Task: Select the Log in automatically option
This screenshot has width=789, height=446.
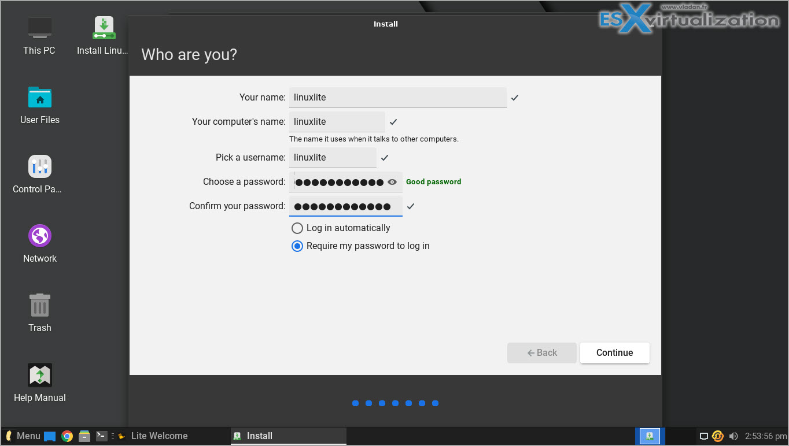Action: pos(297,228)
